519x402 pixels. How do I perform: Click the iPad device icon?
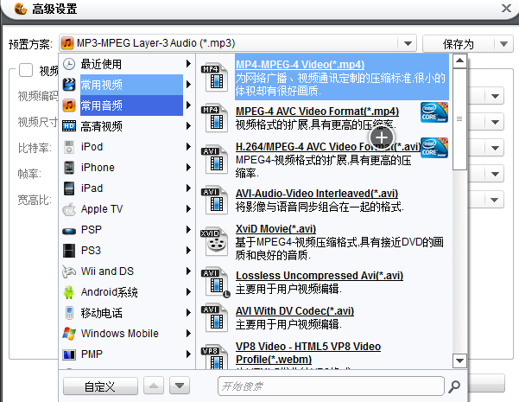pyautogui.click(x=69, y=188)
